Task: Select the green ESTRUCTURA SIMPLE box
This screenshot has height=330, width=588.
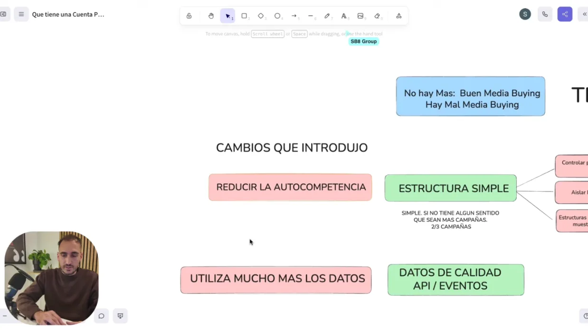Action: click(451, 188)
